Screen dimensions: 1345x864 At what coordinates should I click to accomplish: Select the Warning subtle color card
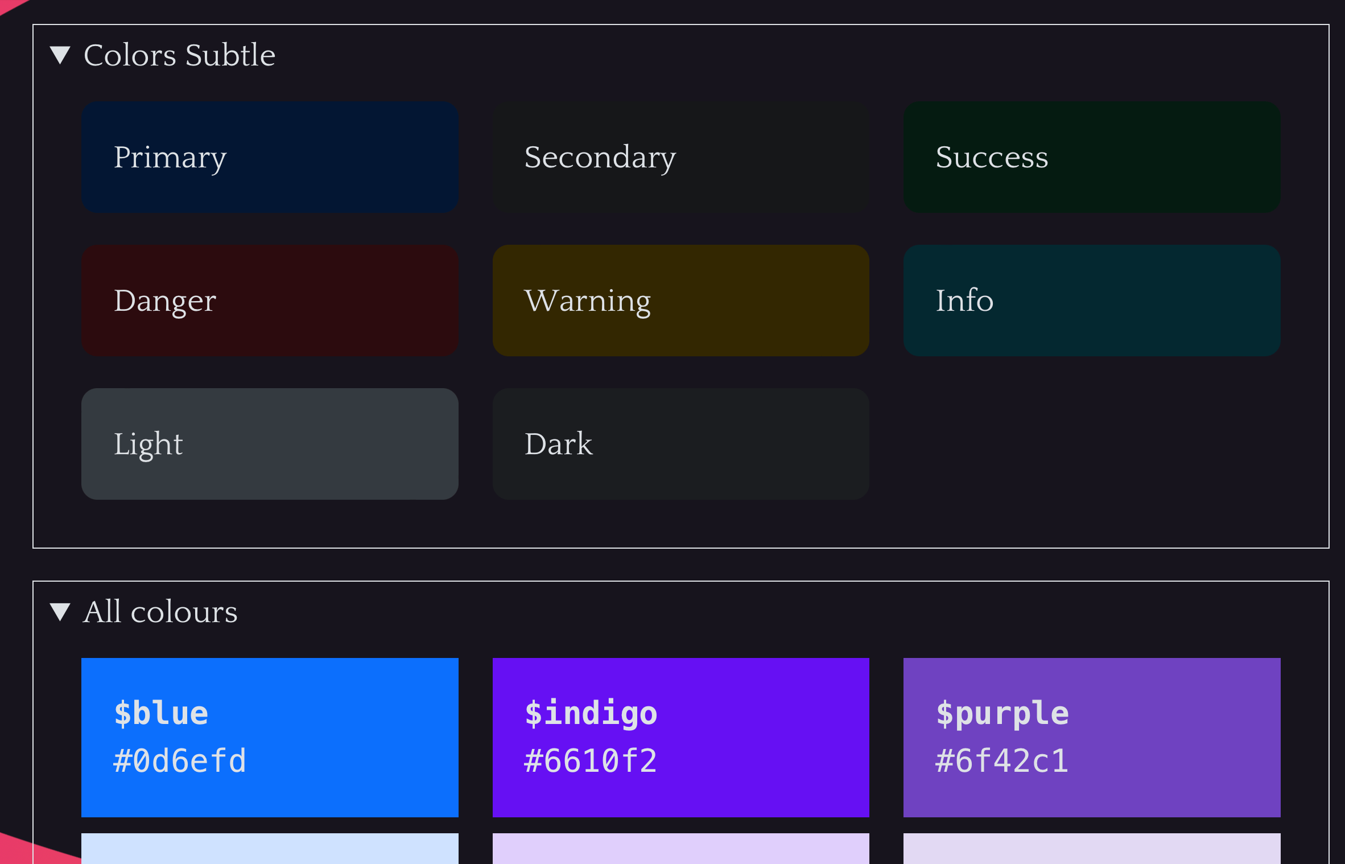pos(680,301)
